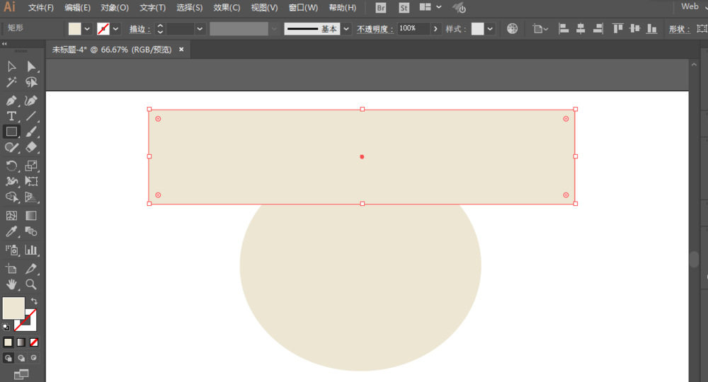Select the Scale tool
The width and height of the screenshot is (708, 382).
point(31,166)
